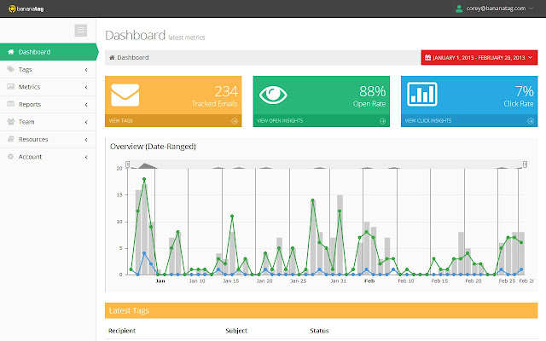The width and height of the screenshot is (546, 341).
Task: Click the hamburger sidebar collapse icon
Action: pos(81,31)
